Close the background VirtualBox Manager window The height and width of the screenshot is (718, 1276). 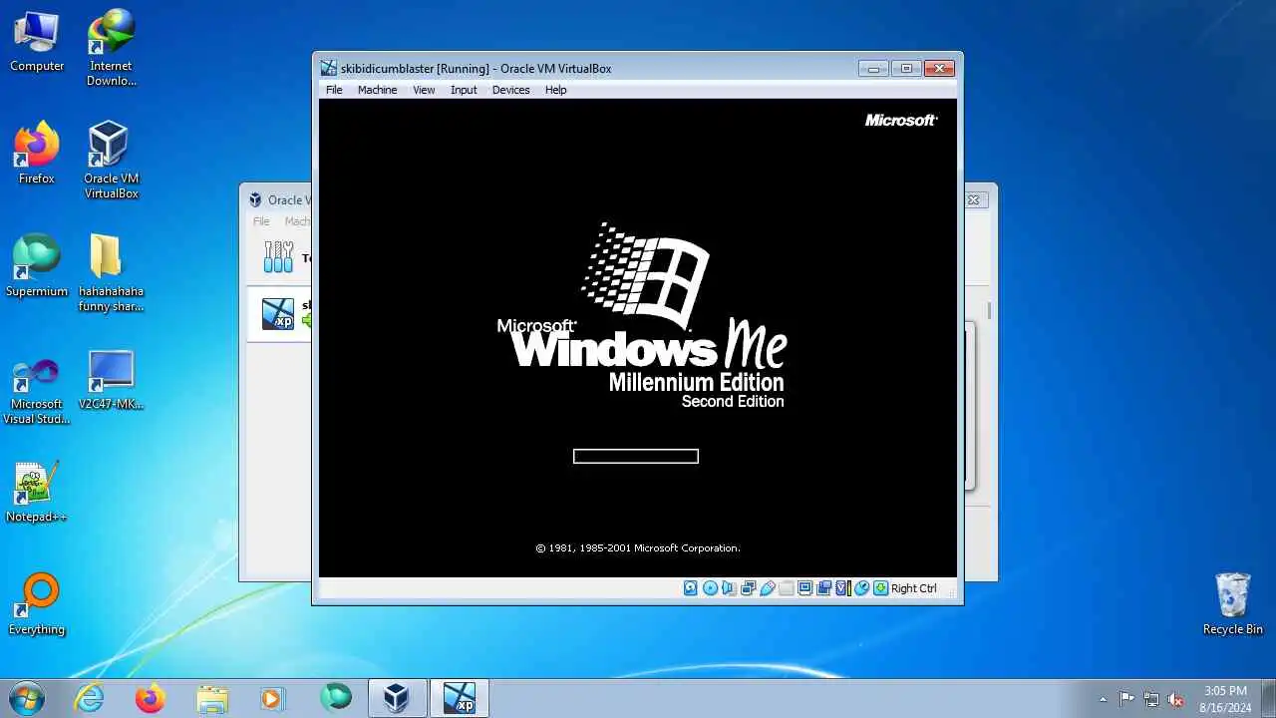click(974, 199)
